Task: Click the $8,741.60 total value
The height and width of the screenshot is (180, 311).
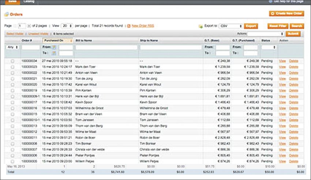Action: [117, 172]
